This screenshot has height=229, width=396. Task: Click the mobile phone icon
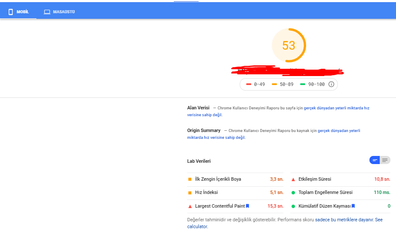[x=11, y=12]
